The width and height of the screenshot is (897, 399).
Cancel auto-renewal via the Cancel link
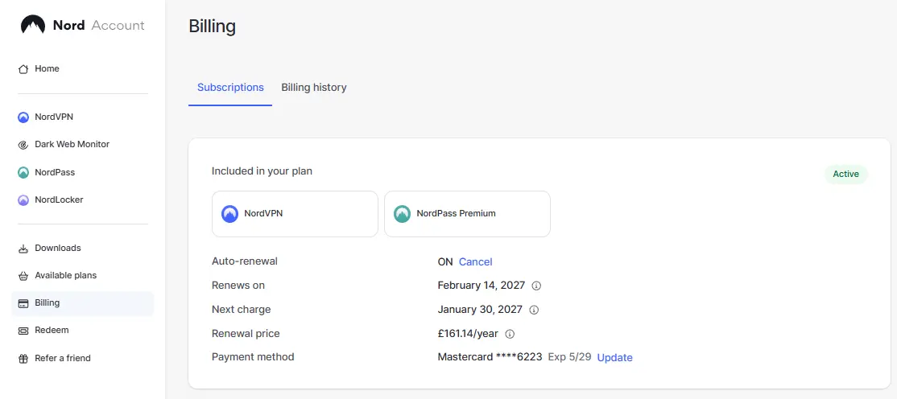point(475,261)
